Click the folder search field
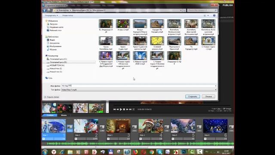This screenshot has height=155, width=275. point(202,10)
